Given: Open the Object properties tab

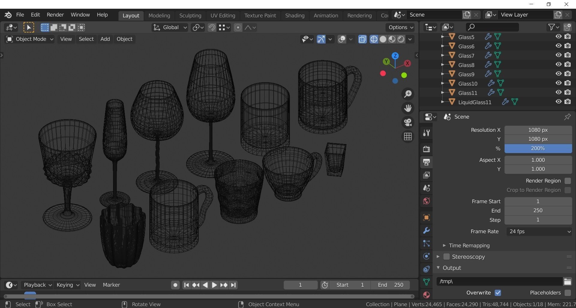Looking at the screenshot, I should pos(426,217).
